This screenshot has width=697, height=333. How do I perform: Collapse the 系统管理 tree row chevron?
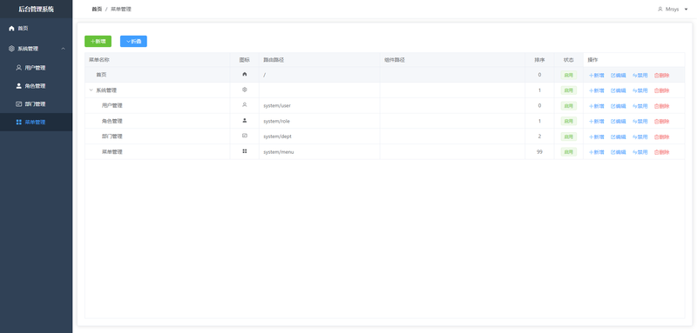pyautogui.click(x=91, y=90)
